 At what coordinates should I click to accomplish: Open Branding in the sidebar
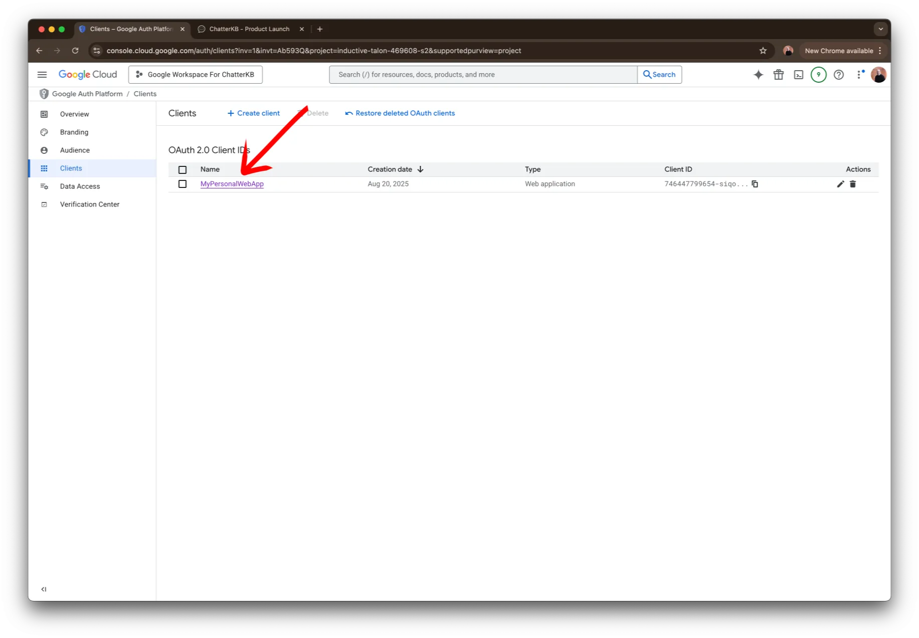[74, 132]
